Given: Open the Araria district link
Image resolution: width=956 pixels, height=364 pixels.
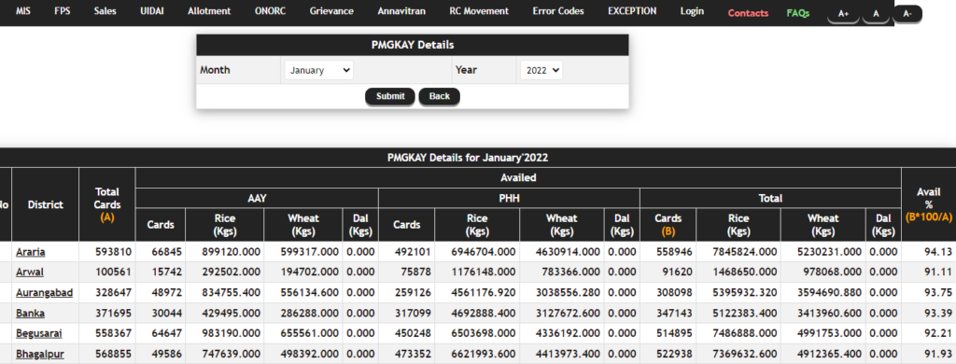Looking at the screenshot, I should coord(31,252).
